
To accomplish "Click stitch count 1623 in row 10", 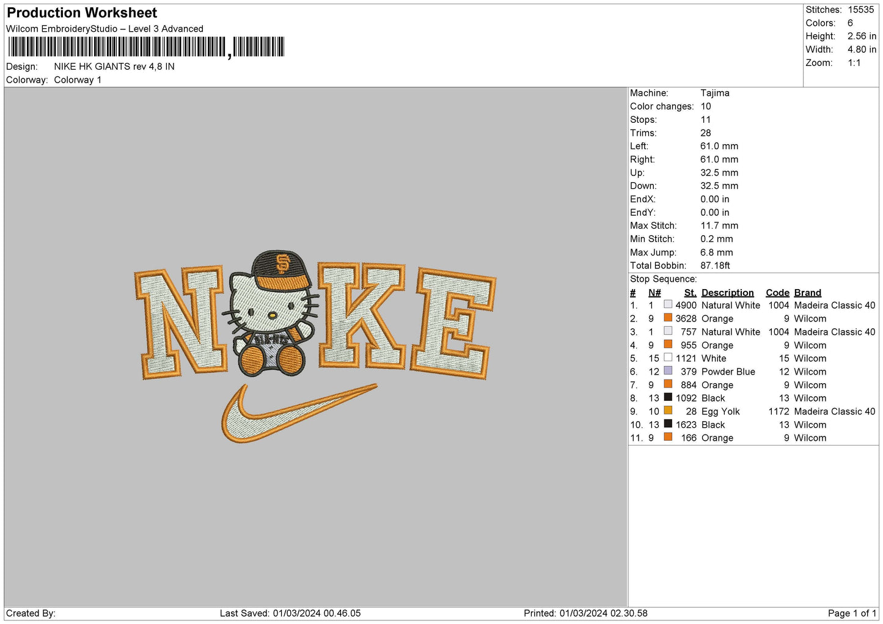I will tap(686, 425).
